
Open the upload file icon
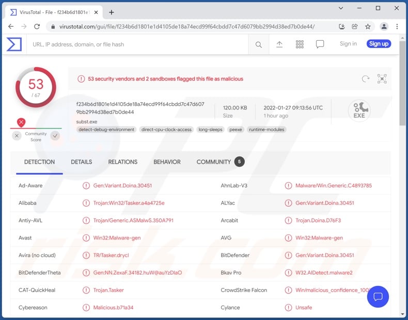[279, 44]
